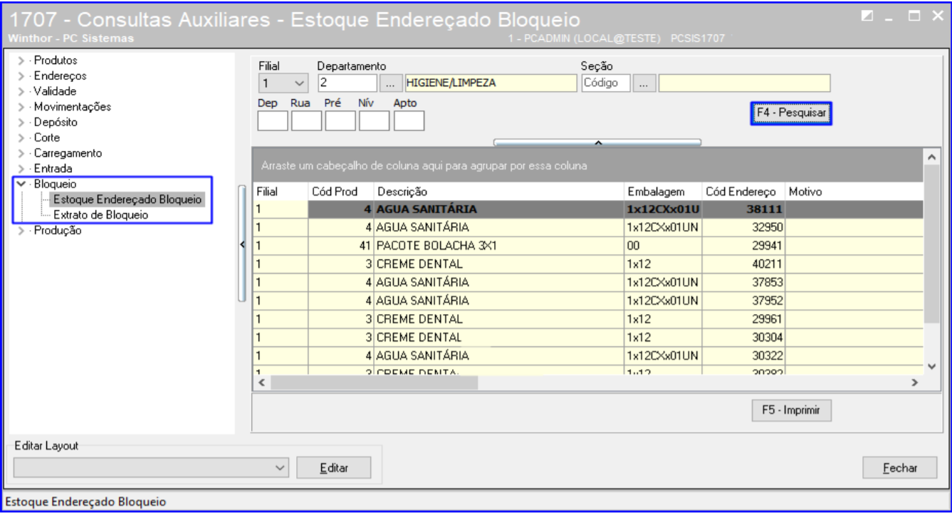This screenshot has height=515, width=952.
Task: Click F4 - Pesquisar button
Action: click(x=791, y=113)
